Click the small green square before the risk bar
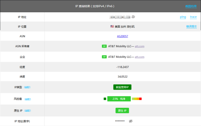The height and width of the screenshot is (126, 201). pyautogui.click(x=105, y=99)
